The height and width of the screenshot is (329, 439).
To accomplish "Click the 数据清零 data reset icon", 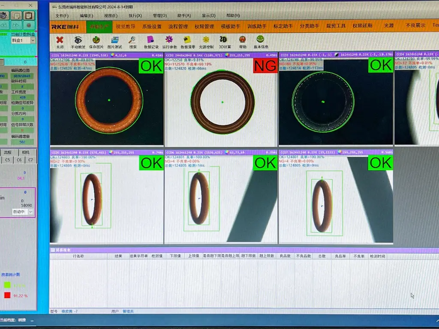I will (188, 40).
